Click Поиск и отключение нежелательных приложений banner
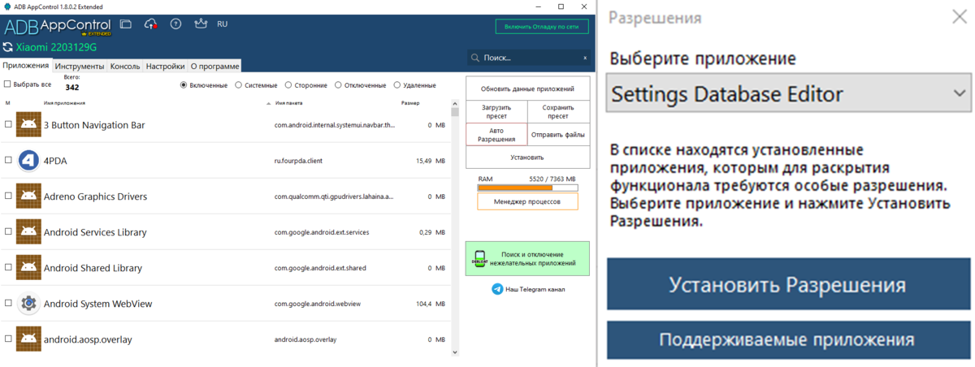Viewport: 975px width, 367px height. click(527, 259)
